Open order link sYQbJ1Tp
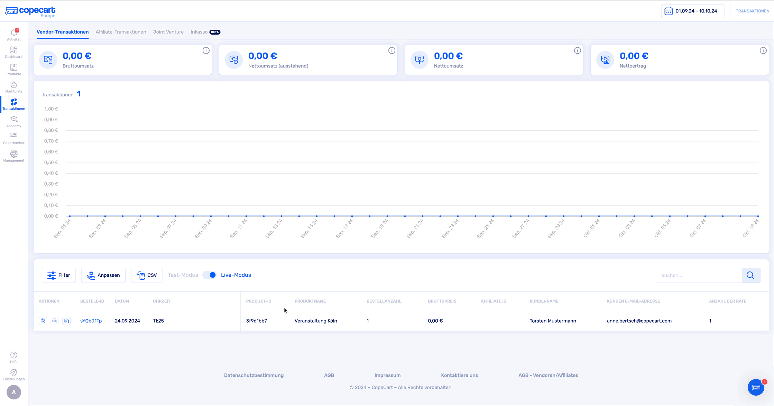 (91, 321)
